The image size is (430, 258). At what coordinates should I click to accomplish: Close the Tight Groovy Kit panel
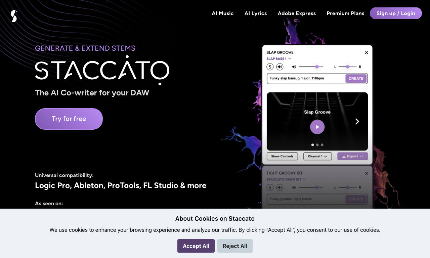[x=367, y=173]
